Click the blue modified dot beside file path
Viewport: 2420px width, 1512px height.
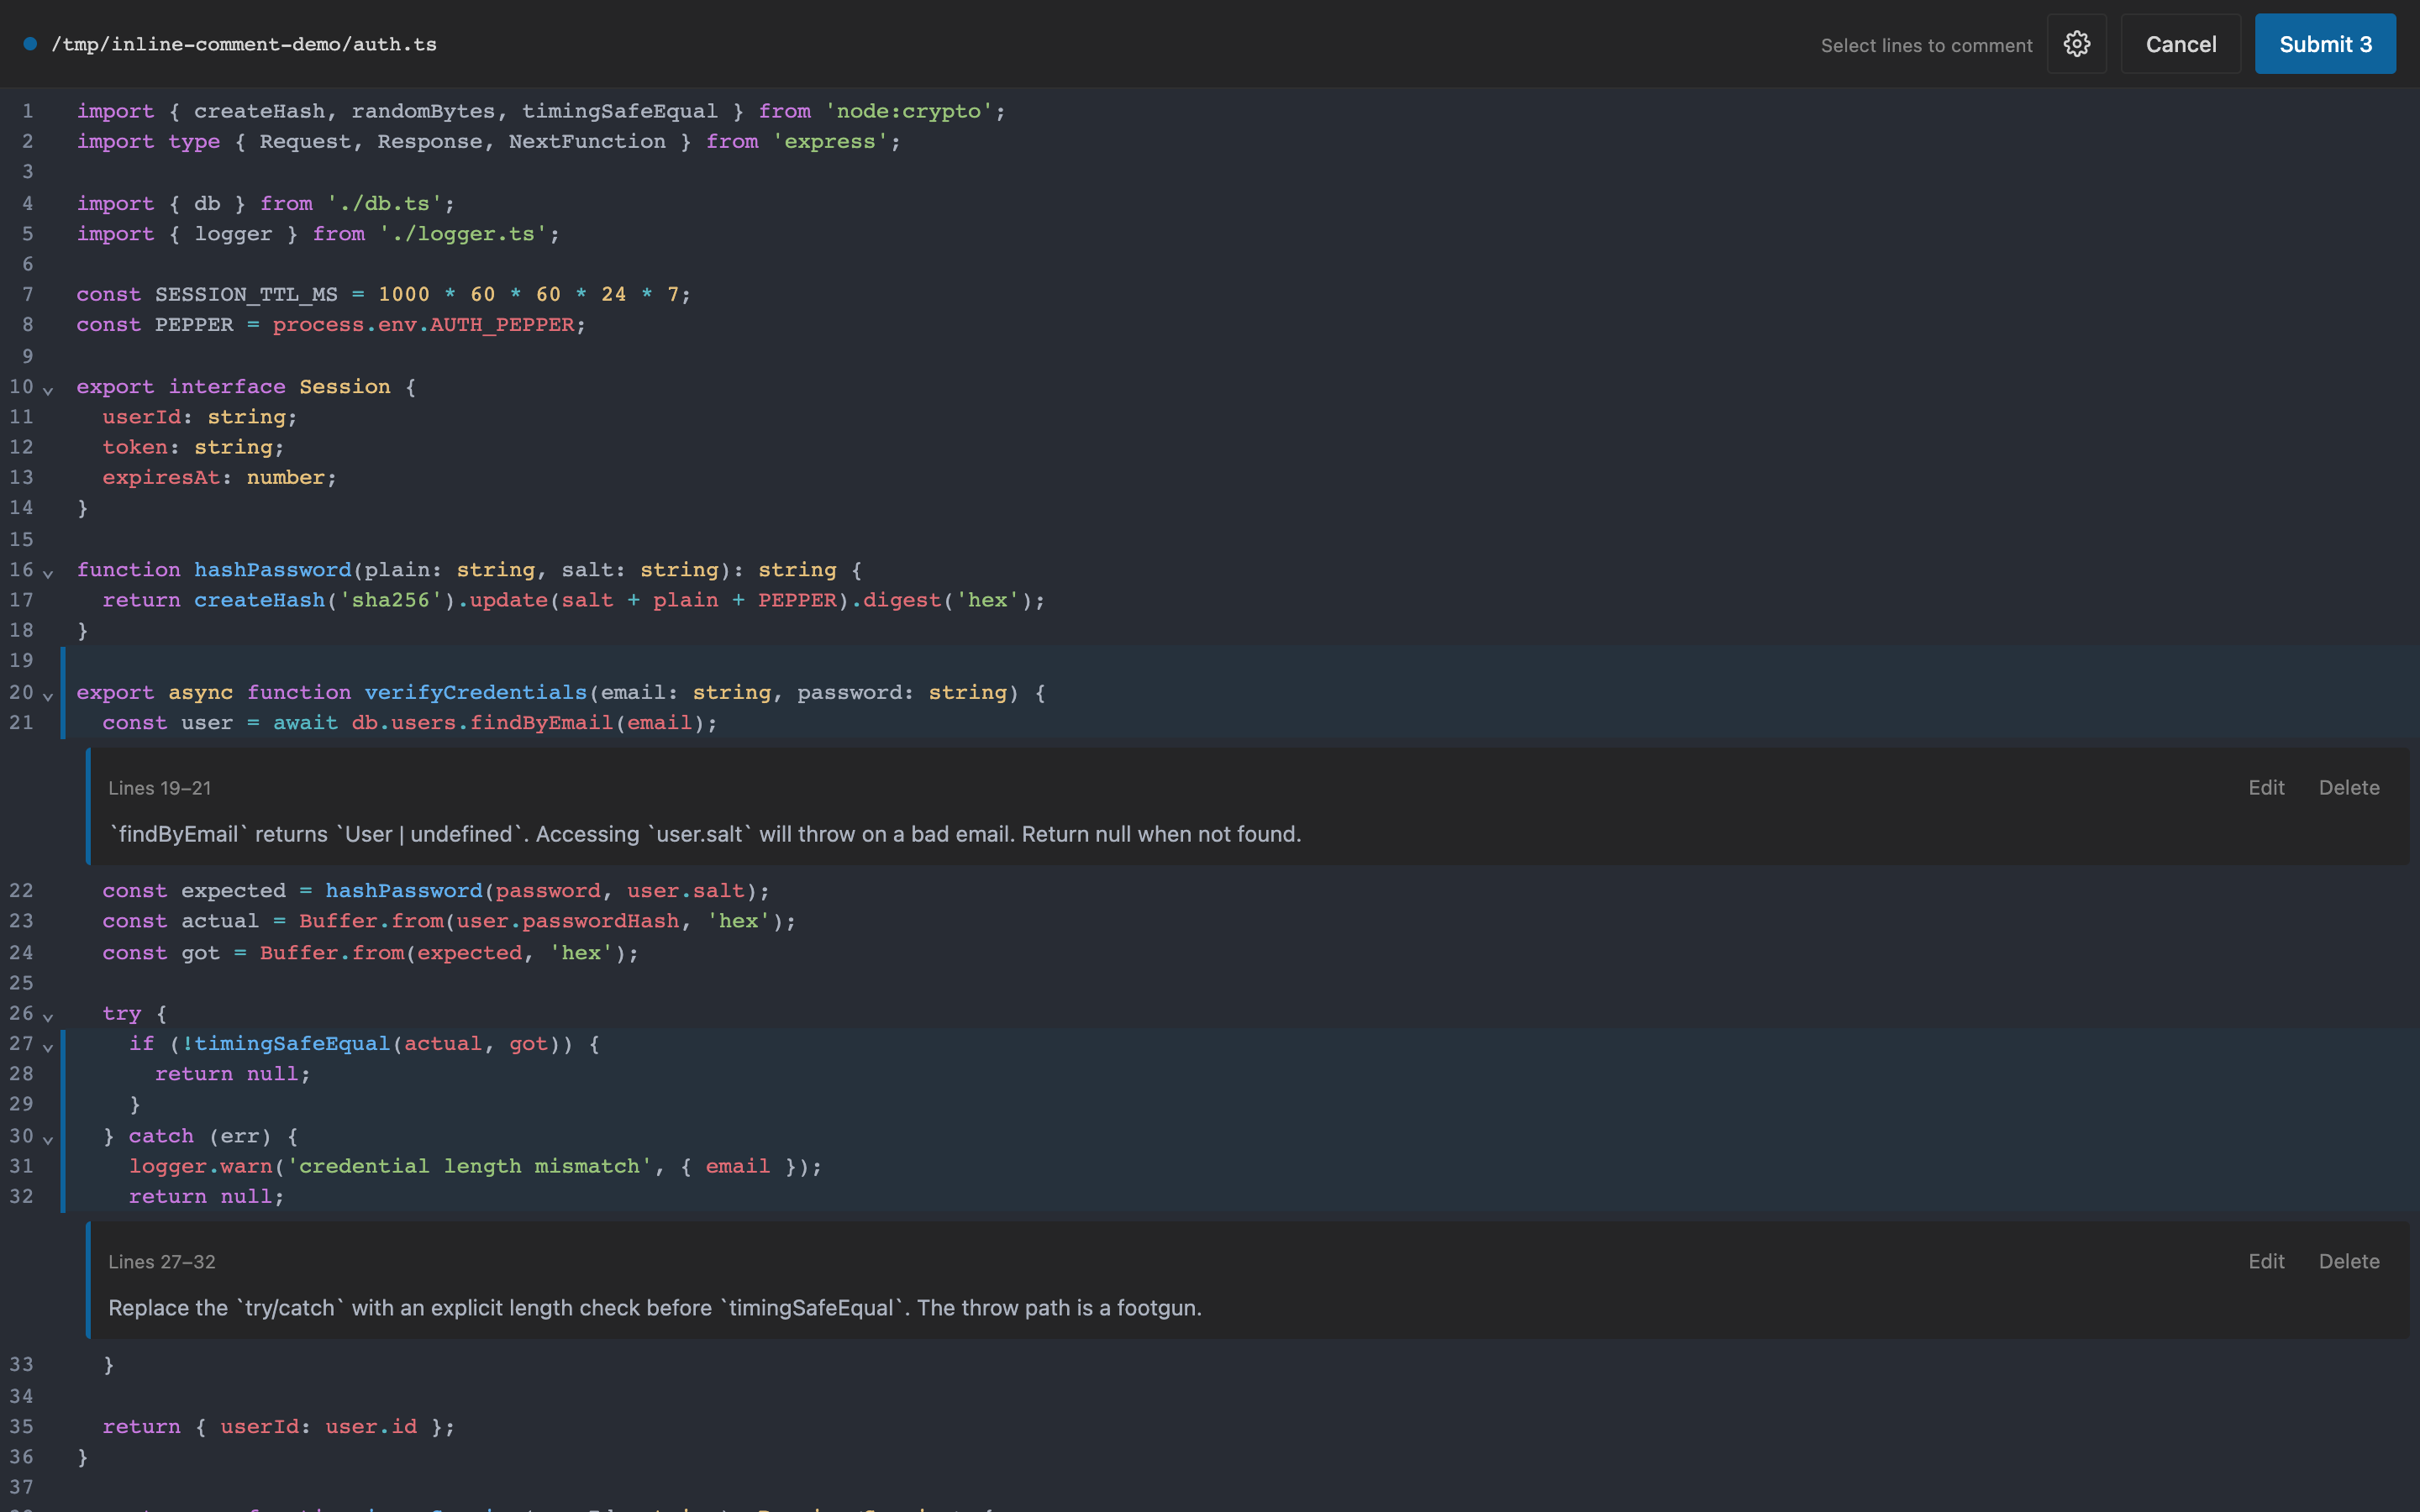tap(30, 44)
